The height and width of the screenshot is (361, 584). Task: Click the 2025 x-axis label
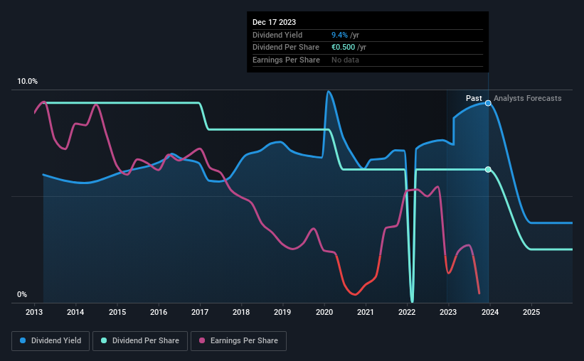pos(531,312)
